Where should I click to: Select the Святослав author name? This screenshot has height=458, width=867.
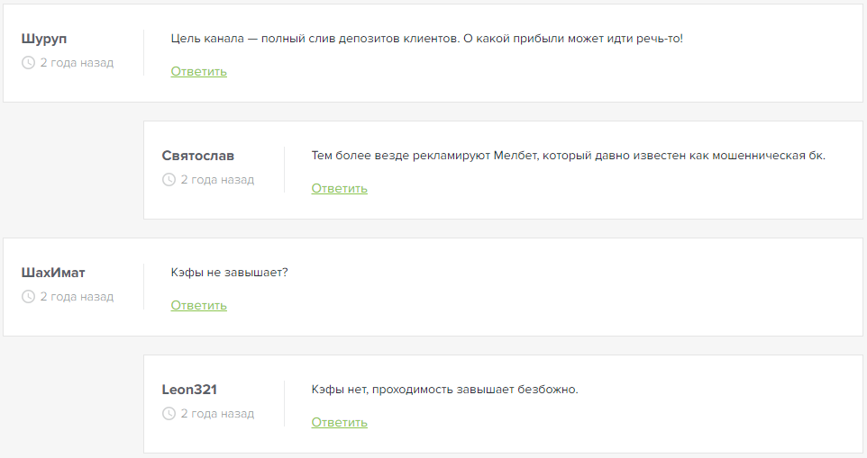coord(198,156)
